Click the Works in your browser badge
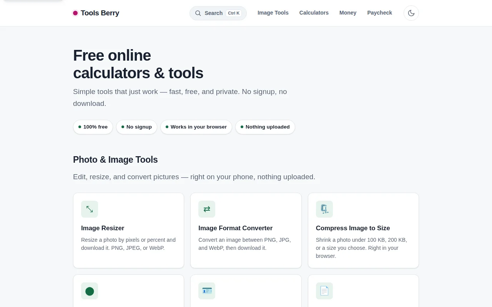 [x=196, y=127]
